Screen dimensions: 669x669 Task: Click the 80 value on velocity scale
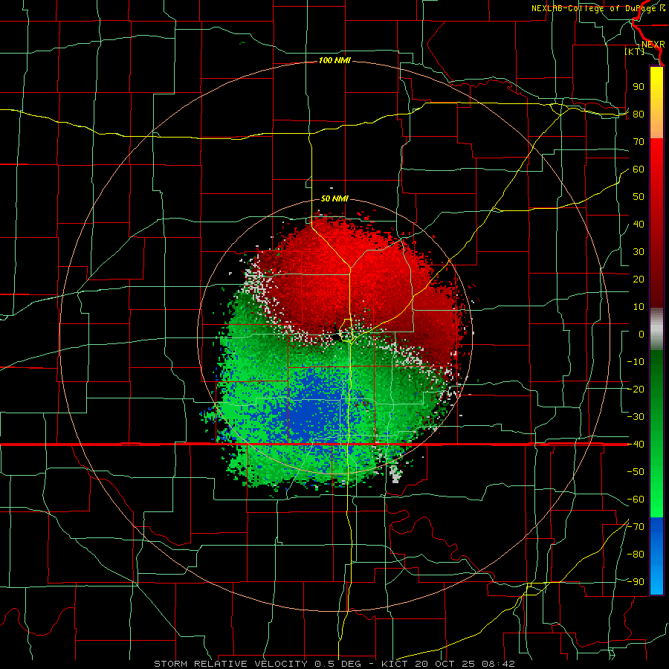(x=639, y=114)
